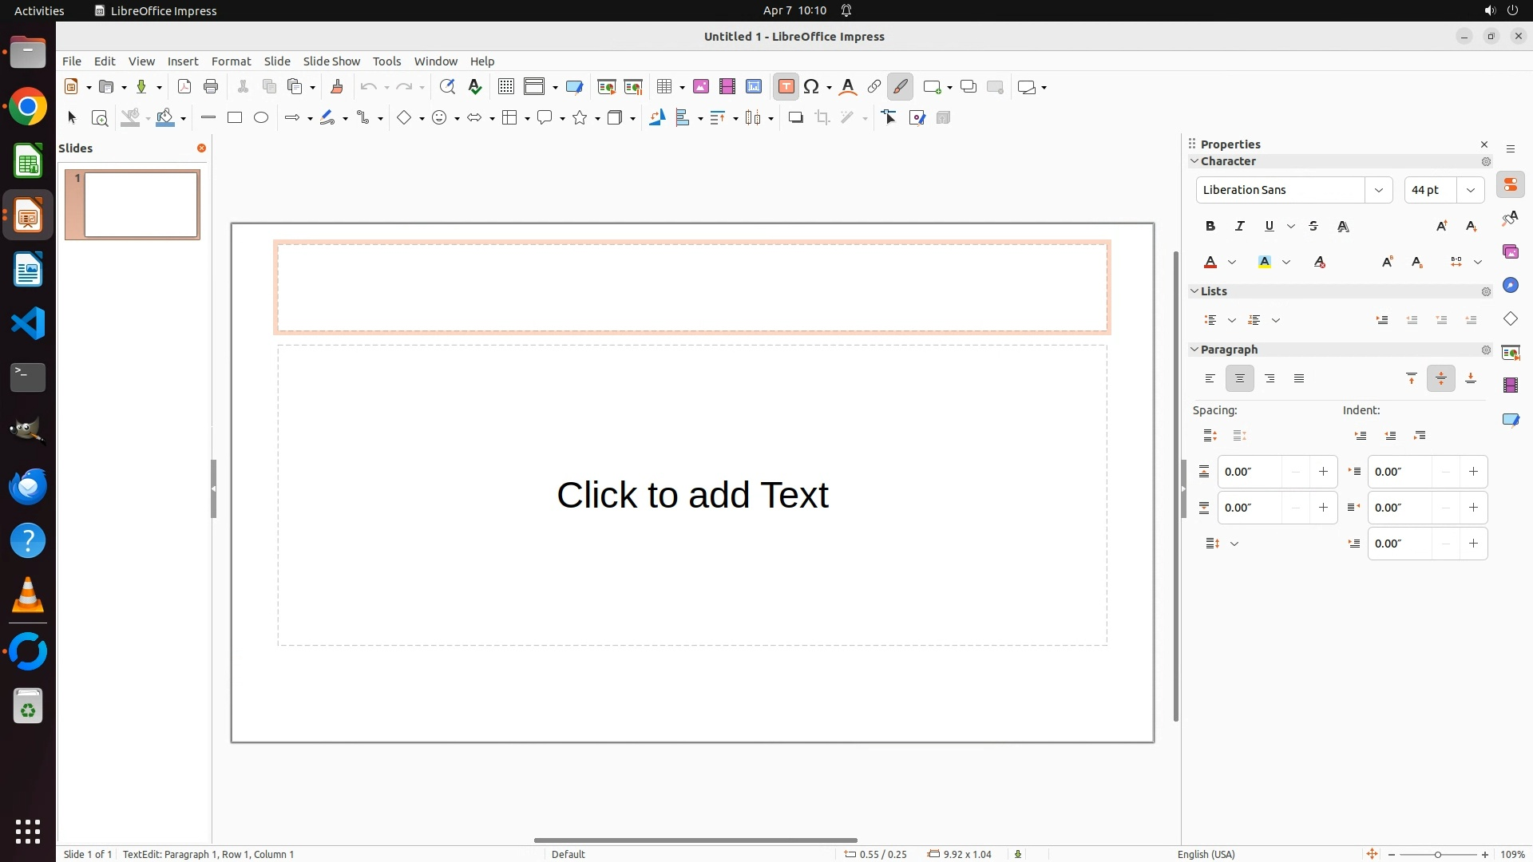Toggle Bold formatting in Character panel
The width and height of the screenshot is (1533, 862).
pos(1210,227)
